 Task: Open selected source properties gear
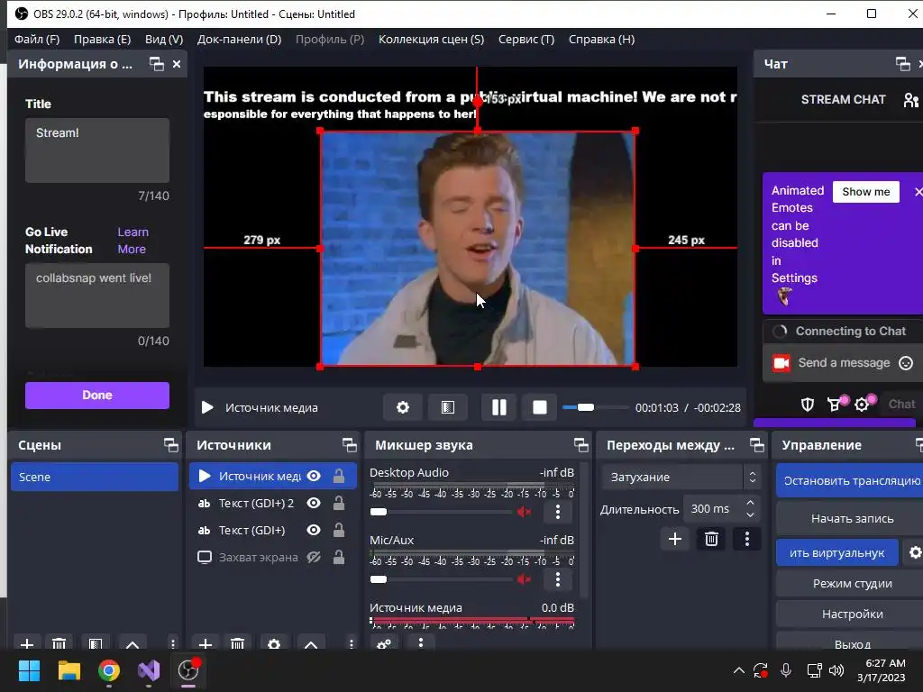click(x=274, y=643)
